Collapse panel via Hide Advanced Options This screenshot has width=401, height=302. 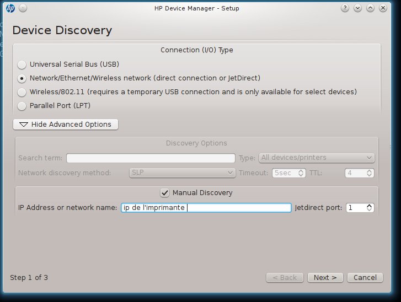tap(66, 125)
